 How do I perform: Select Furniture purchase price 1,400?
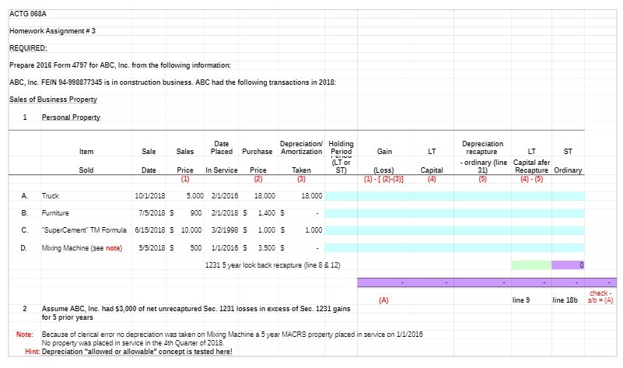pyautogui.click(x=266, y=213)
